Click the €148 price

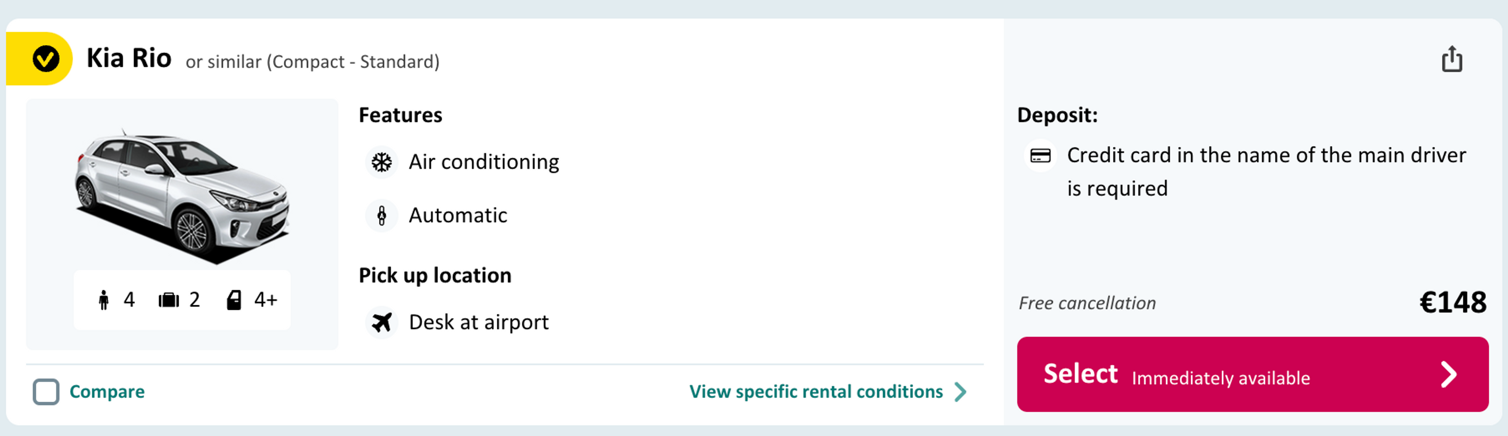1452,302
